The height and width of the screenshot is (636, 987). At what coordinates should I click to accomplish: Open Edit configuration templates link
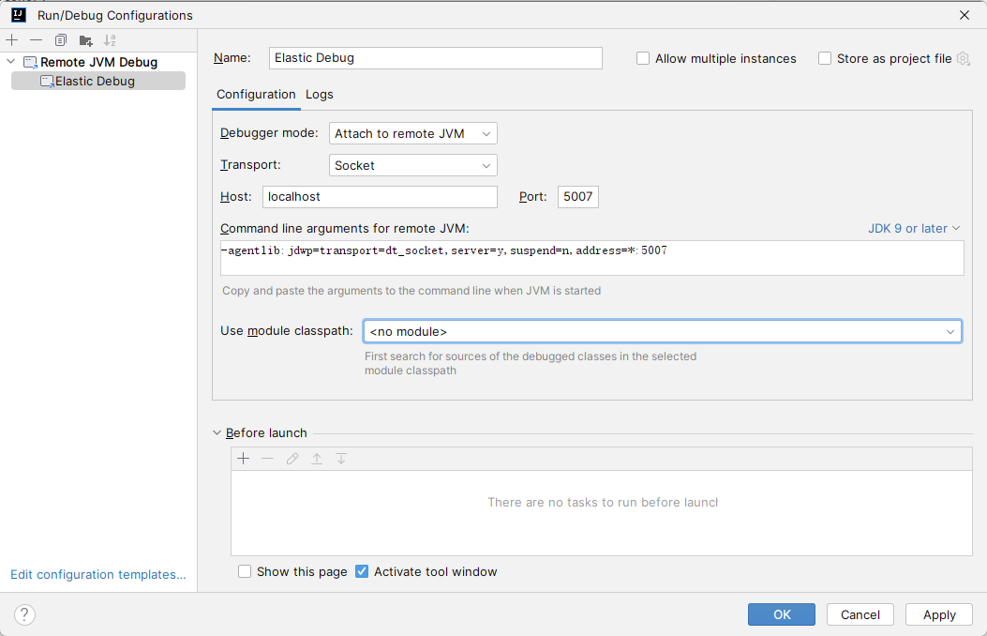98,574
